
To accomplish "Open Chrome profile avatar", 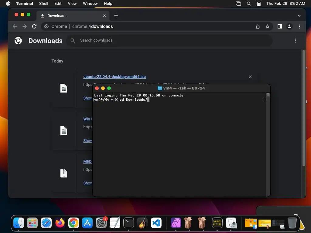I will (289, 26).
